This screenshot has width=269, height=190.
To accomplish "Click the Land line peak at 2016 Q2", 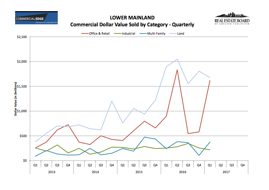I will (177, 59).
